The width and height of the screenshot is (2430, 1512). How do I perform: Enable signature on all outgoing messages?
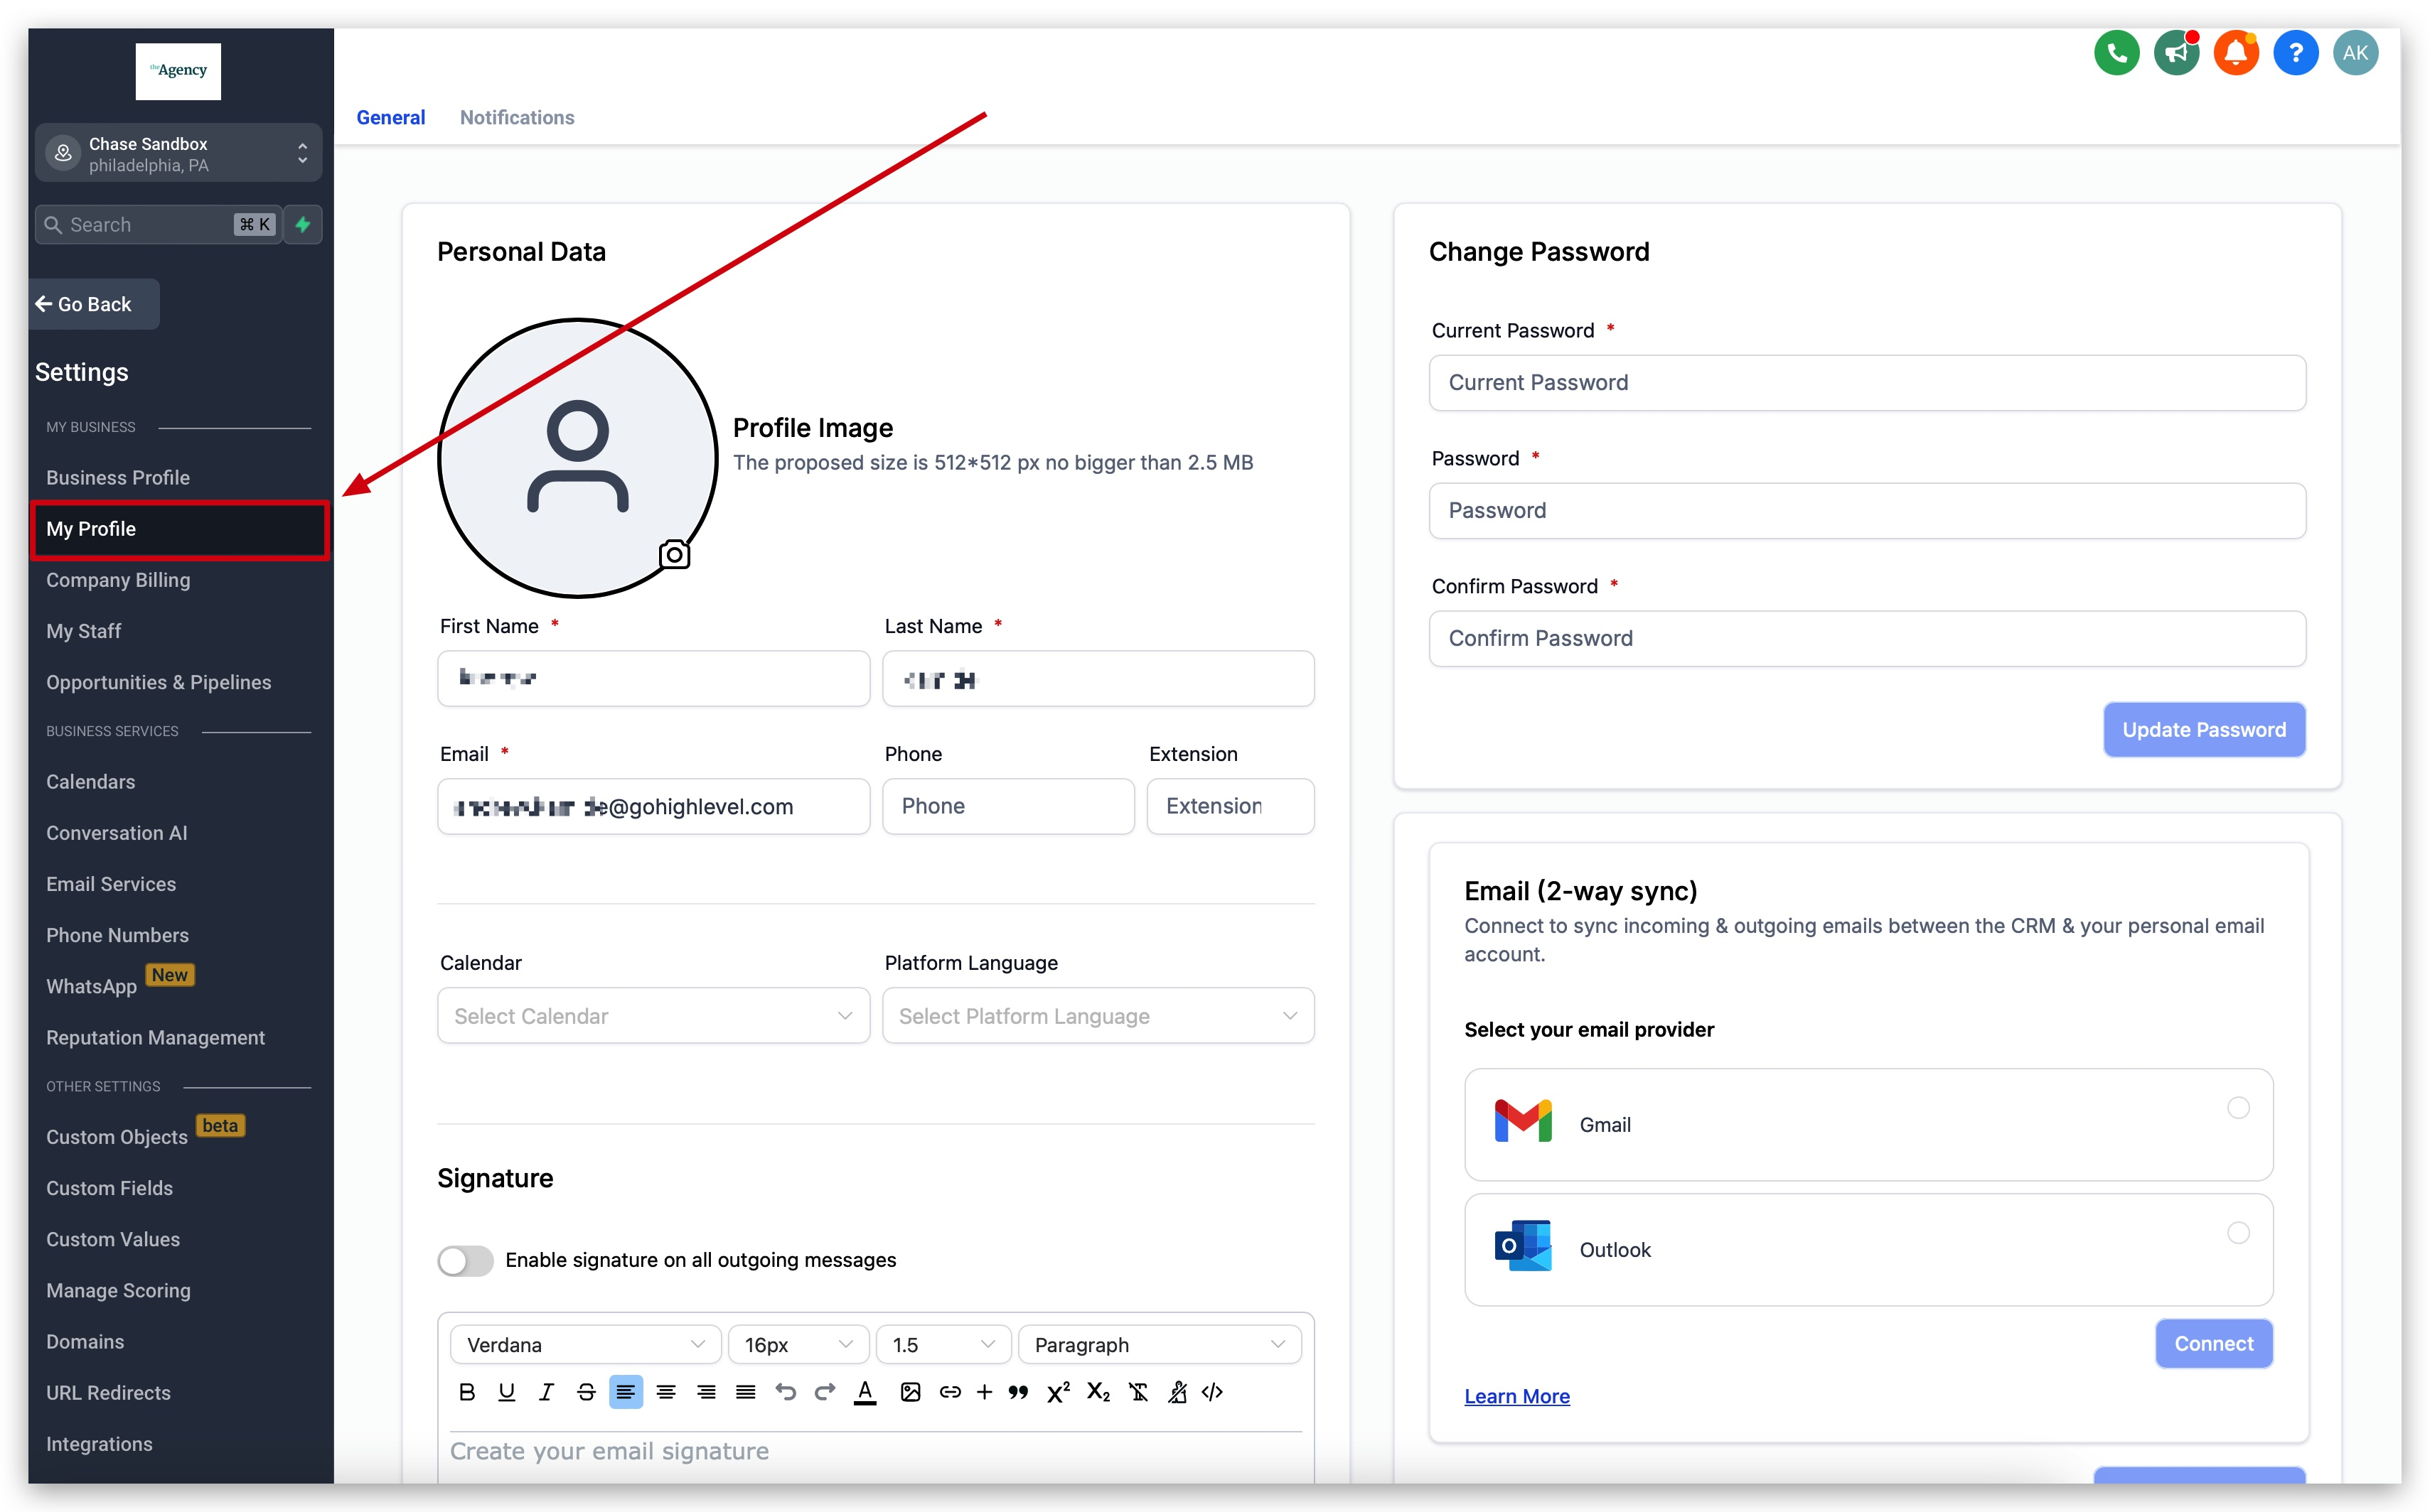point(465,1260)
